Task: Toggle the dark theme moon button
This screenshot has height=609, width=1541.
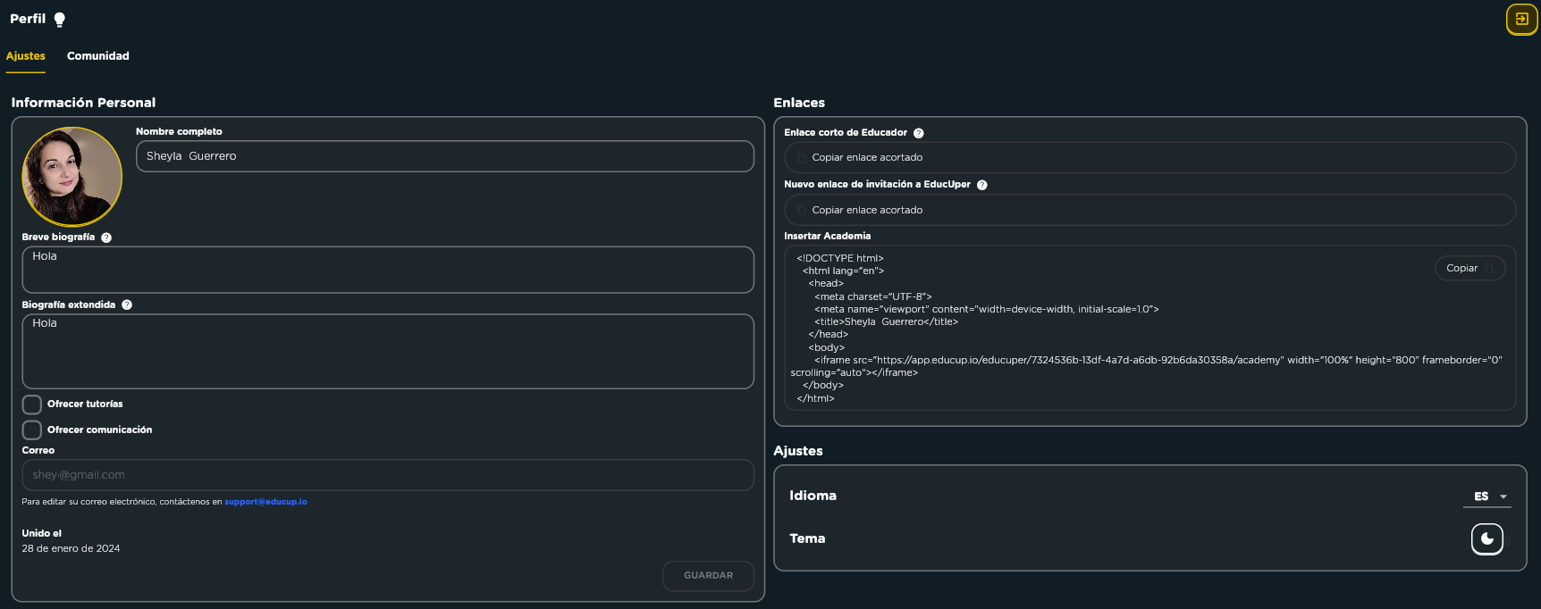Action: click(x=1487, y=538)
